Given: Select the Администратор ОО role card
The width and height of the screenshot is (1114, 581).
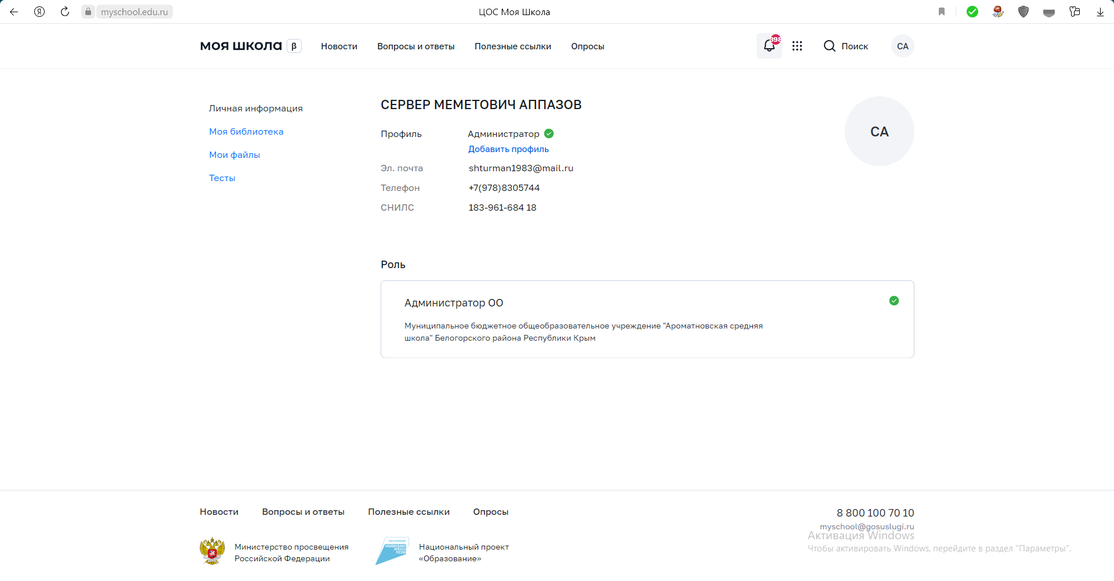Looking at the screenshot, I should (x=647, y=319).
